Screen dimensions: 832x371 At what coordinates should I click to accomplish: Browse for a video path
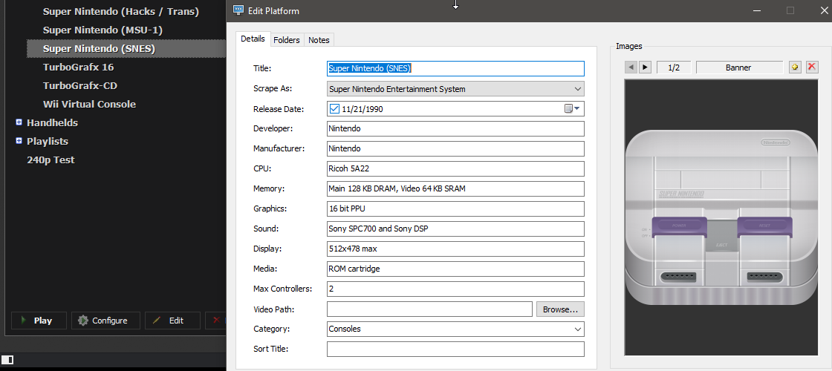560,309
